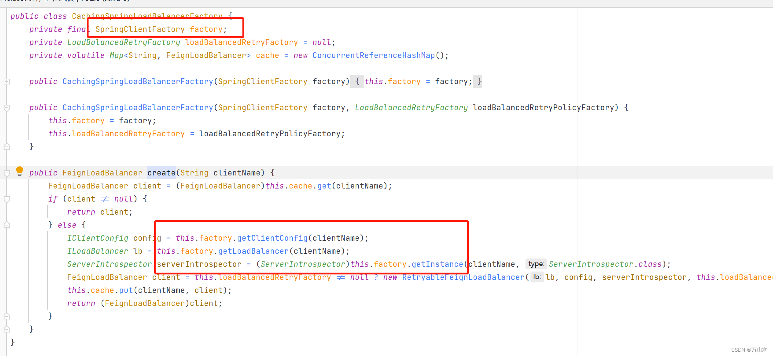Click the 'lb:' inlay parameter hint
Image resolution: width=773 pixels, height=356 pixels.
(537, 277)
